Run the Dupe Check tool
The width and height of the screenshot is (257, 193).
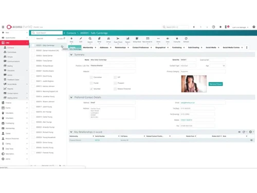pyautogui.click(x=118, y=40)
